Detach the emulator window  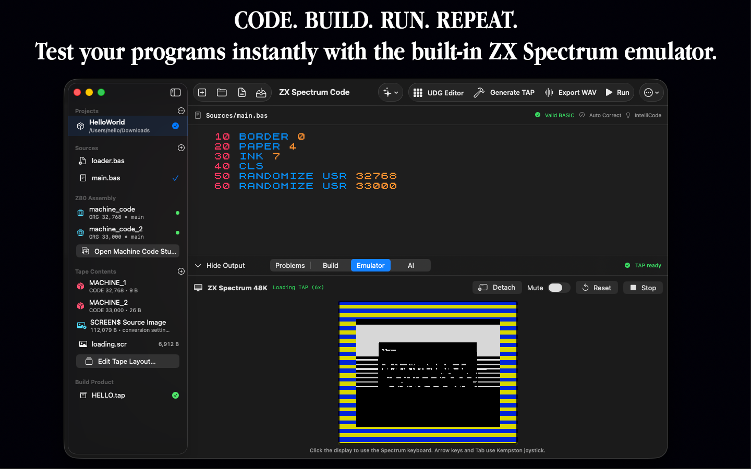pos(497,288)
